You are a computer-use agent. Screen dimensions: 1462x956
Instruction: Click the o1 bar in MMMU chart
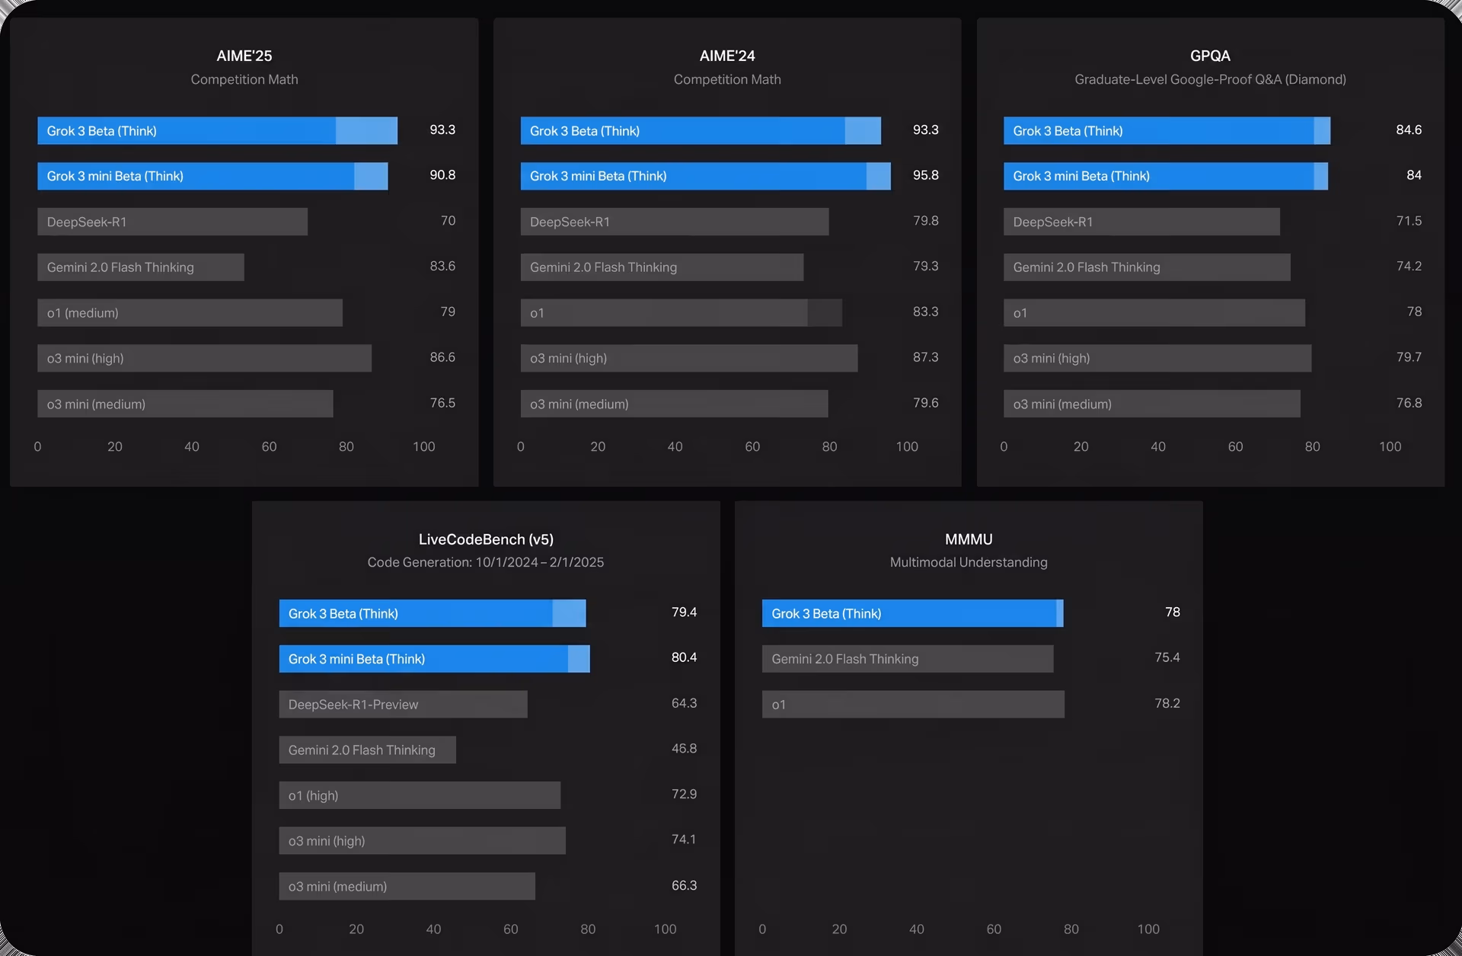(x=913, y=705)
